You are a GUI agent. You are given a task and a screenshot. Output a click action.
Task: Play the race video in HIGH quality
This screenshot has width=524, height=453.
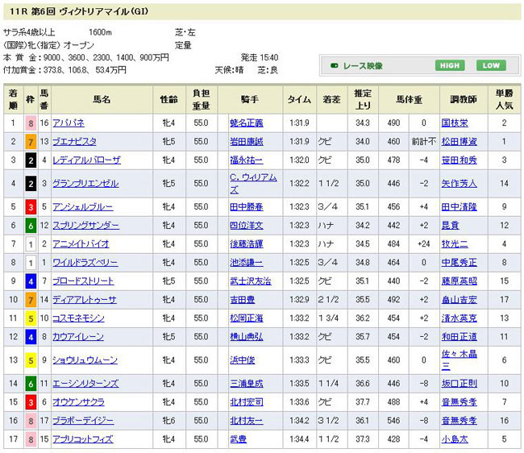point(450,65)
